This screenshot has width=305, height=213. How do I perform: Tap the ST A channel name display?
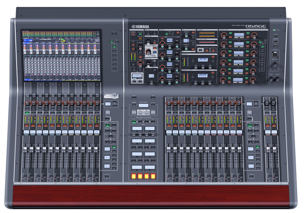pyautogui.click(x=268, y=132)
